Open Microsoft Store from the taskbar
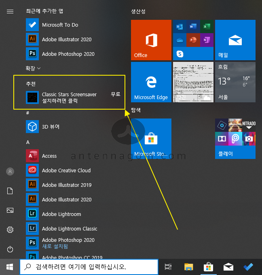 tap(208, 267)
